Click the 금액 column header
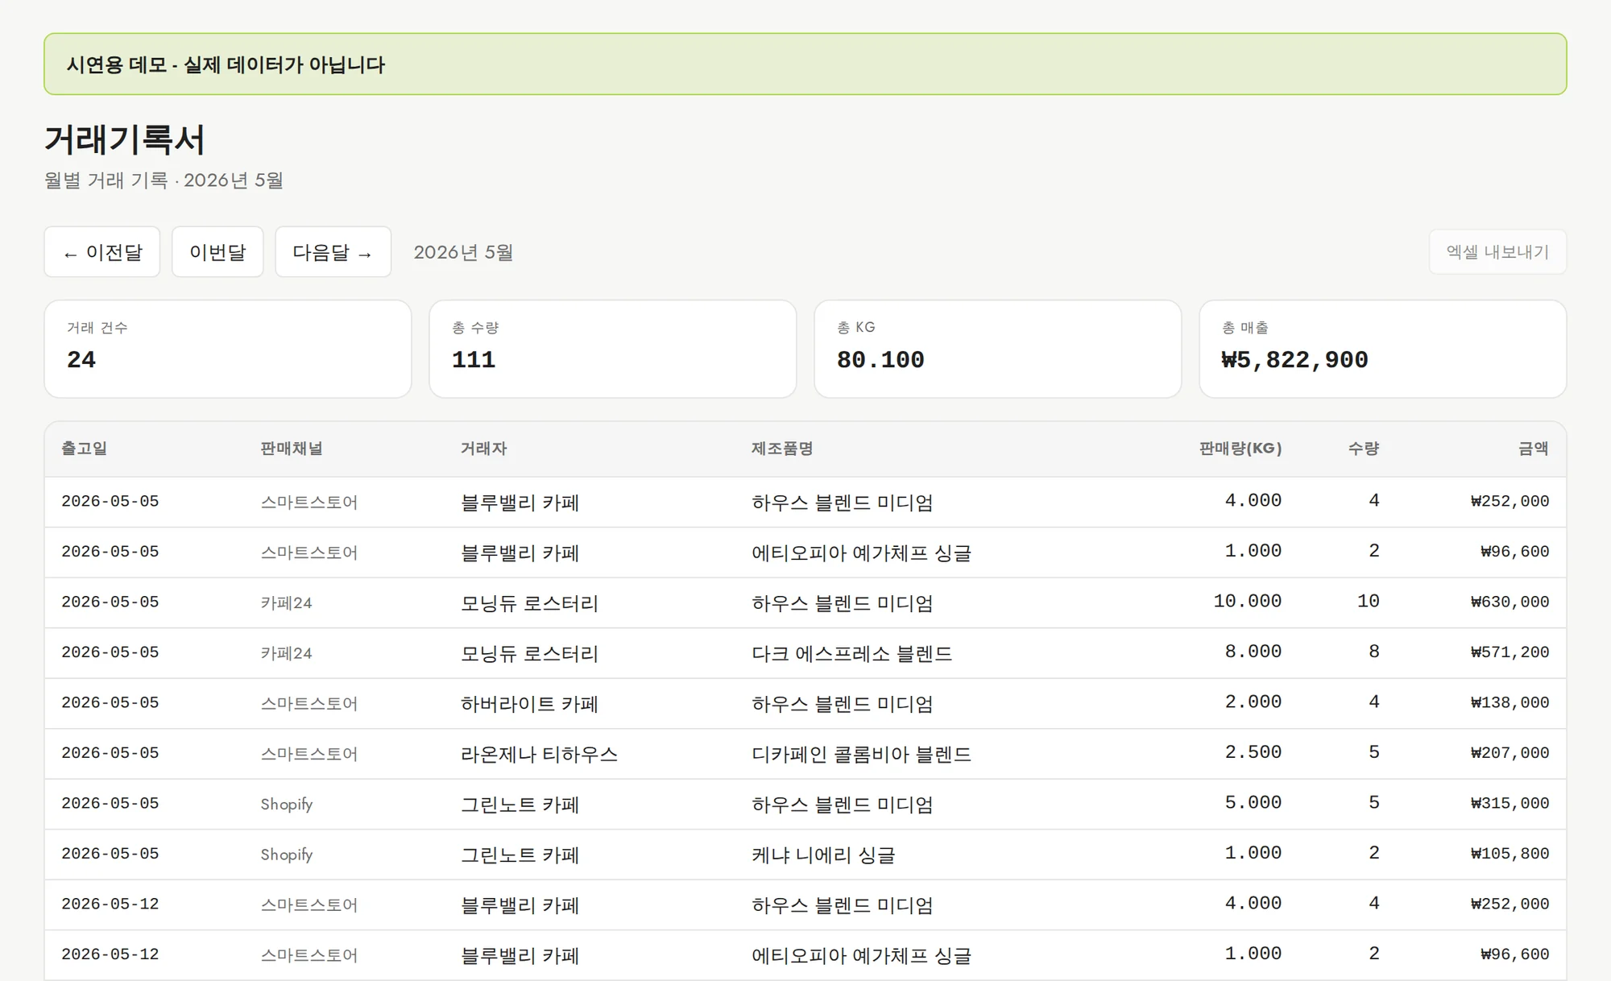The image size is (1611, 981). coord(1534,449)
